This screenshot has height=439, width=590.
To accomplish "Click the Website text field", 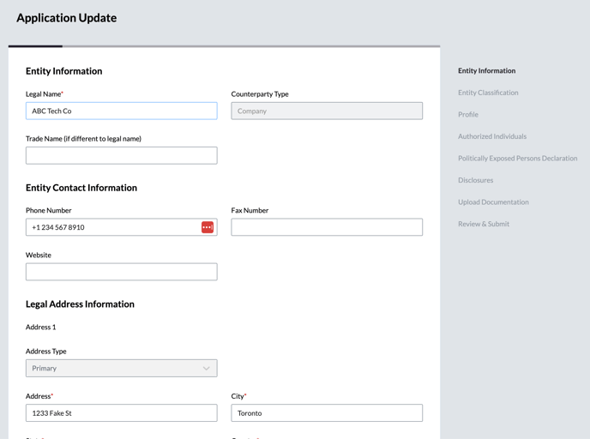I will (121, 272).
